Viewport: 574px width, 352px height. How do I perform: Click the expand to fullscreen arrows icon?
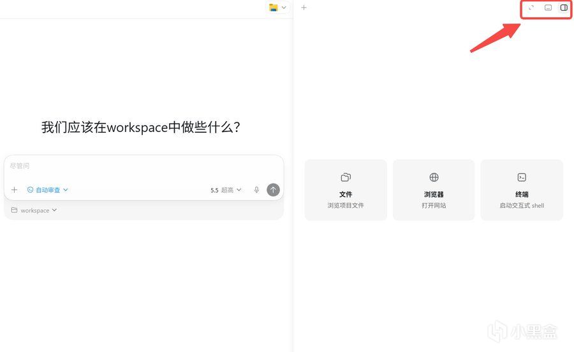click(531, 7)
